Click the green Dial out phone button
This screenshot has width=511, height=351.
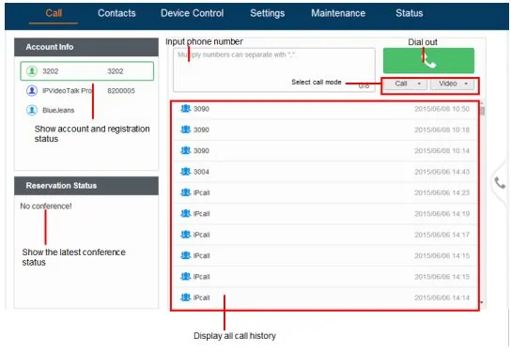tap(428, 61)
